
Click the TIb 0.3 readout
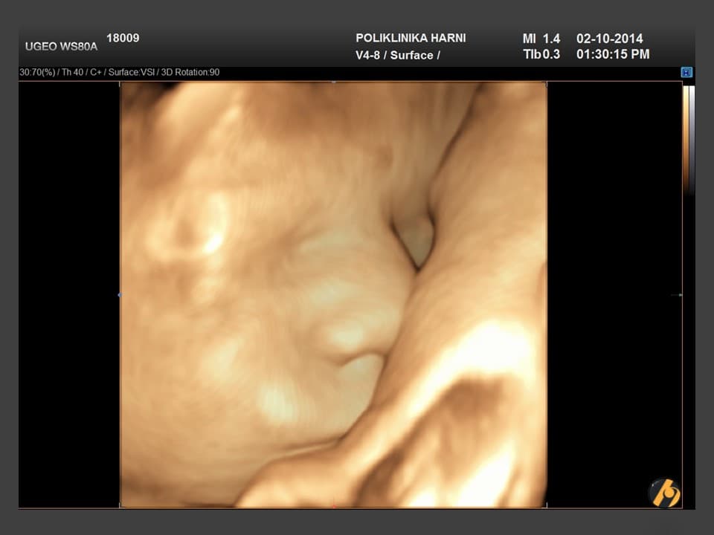click(541, 54)
